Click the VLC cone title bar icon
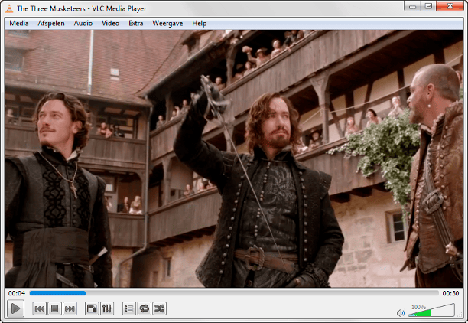 (9, 8)
